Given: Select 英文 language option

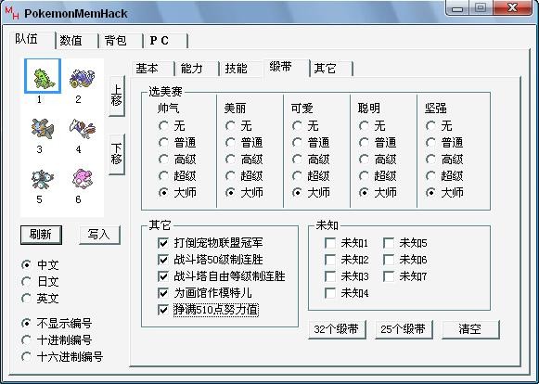Looking at the screenshot, I should point(40,299).
